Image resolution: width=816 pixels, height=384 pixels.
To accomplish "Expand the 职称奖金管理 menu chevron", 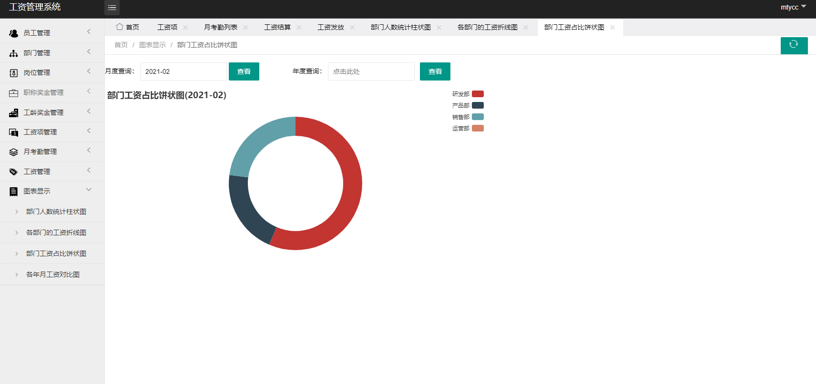I will (x=89, y=91).
